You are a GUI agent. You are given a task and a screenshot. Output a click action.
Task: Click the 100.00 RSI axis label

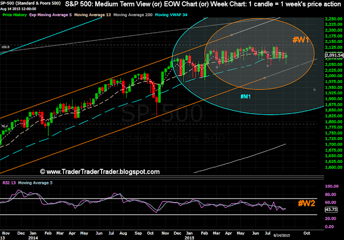coord(332,186)
